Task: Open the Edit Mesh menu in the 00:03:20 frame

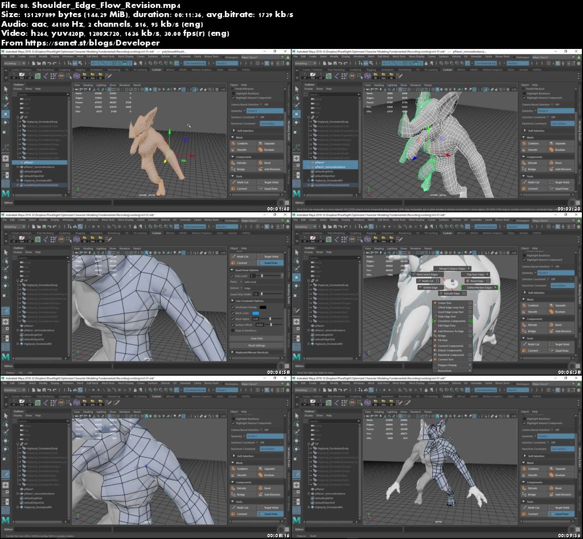Action: (x=383, y=56)
